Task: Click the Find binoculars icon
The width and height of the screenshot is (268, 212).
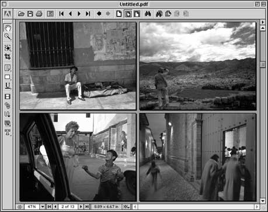Action: coord(148,13)
